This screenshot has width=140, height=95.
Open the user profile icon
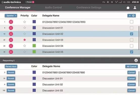point(135,8)
